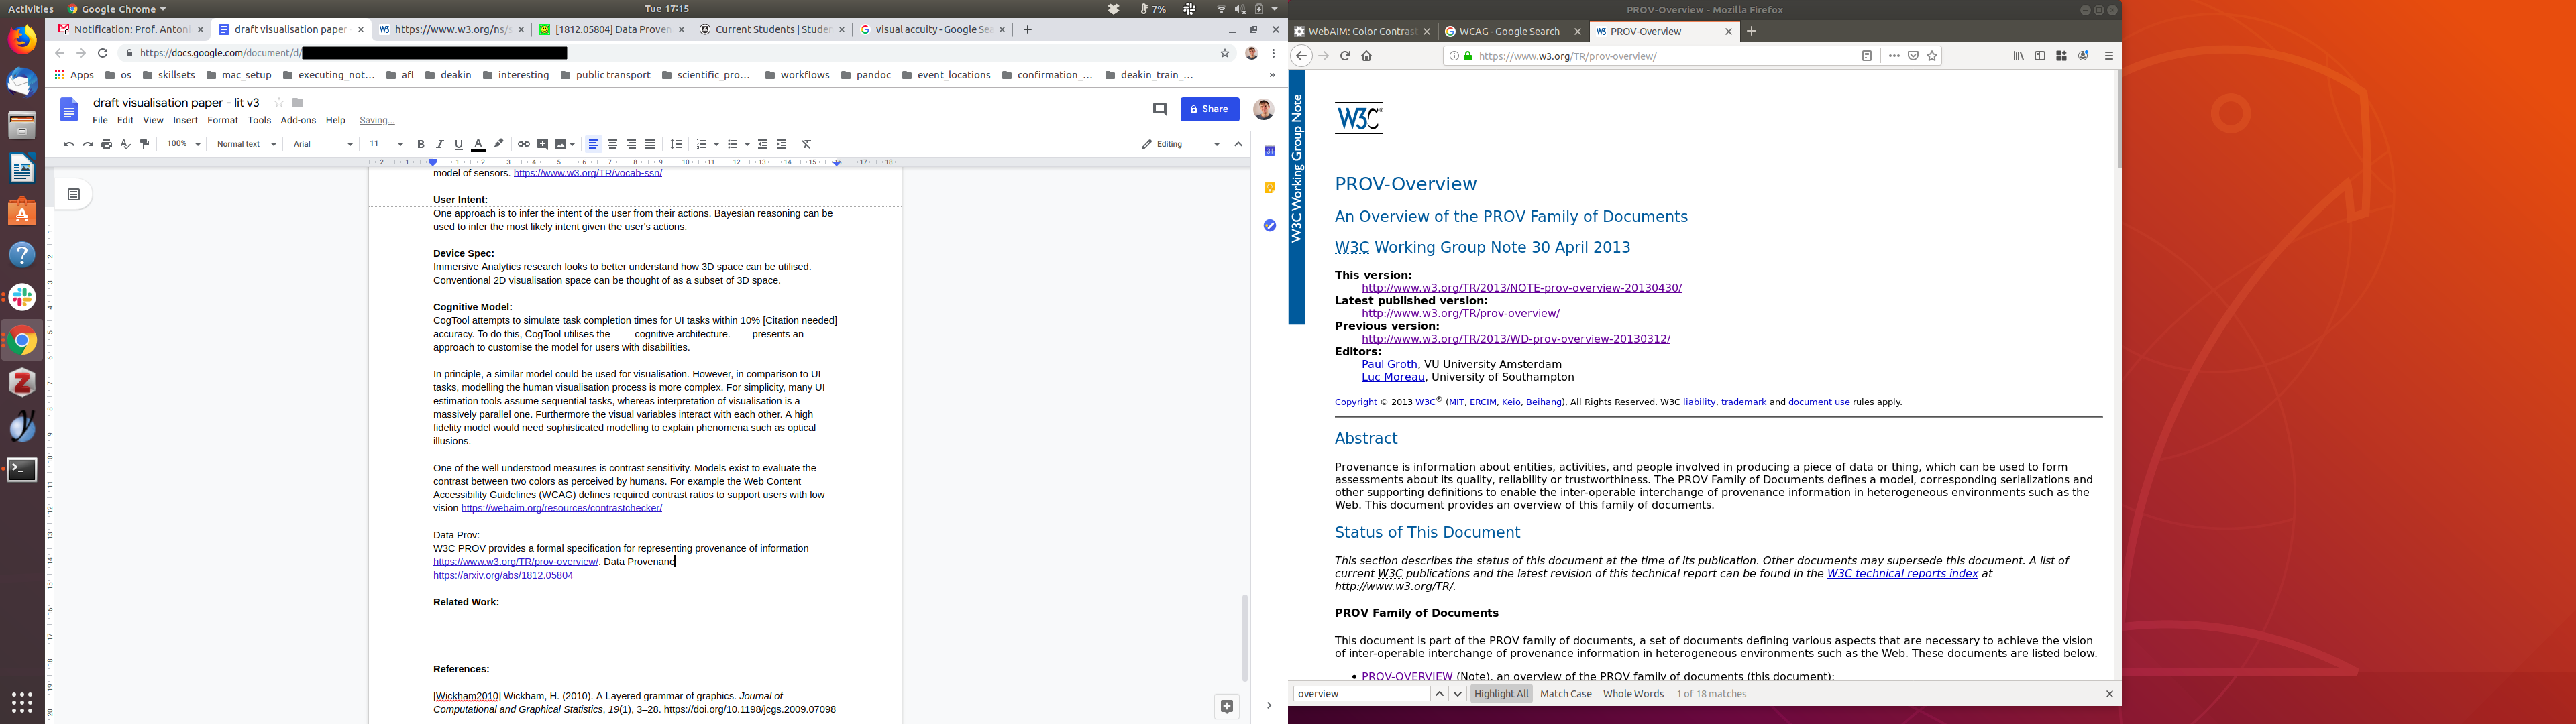
Task: Click the text color swatch button
Action: [478, 144]
